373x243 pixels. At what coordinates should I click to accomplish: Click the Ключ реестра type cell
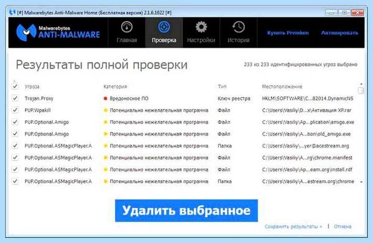[x=234, y=99]
